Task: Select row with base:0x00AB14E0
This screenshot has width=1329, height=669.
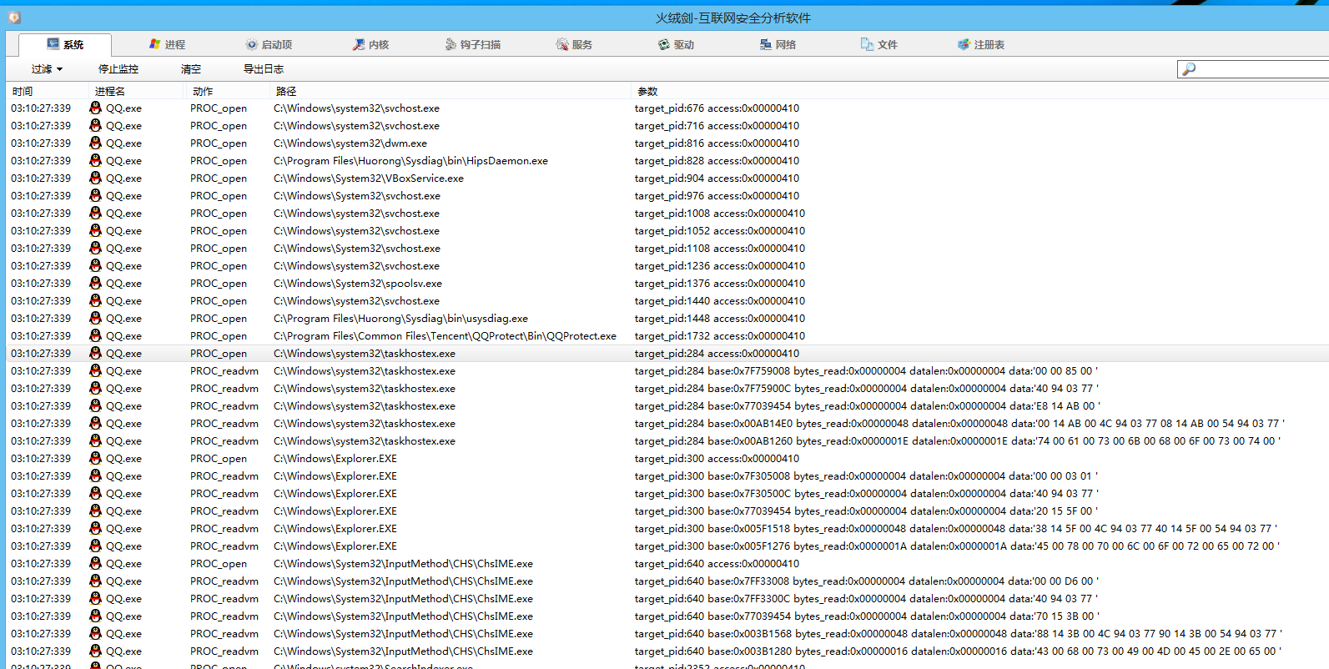Action: pyautogui.click(x=667, y=424)
